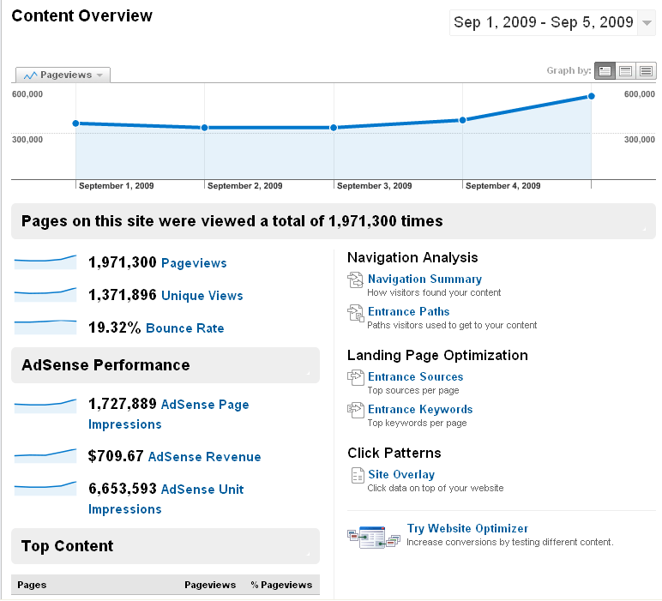Click the Click Patterns heading
This screenshot has height=601, width=662.
tap(394, 453)
